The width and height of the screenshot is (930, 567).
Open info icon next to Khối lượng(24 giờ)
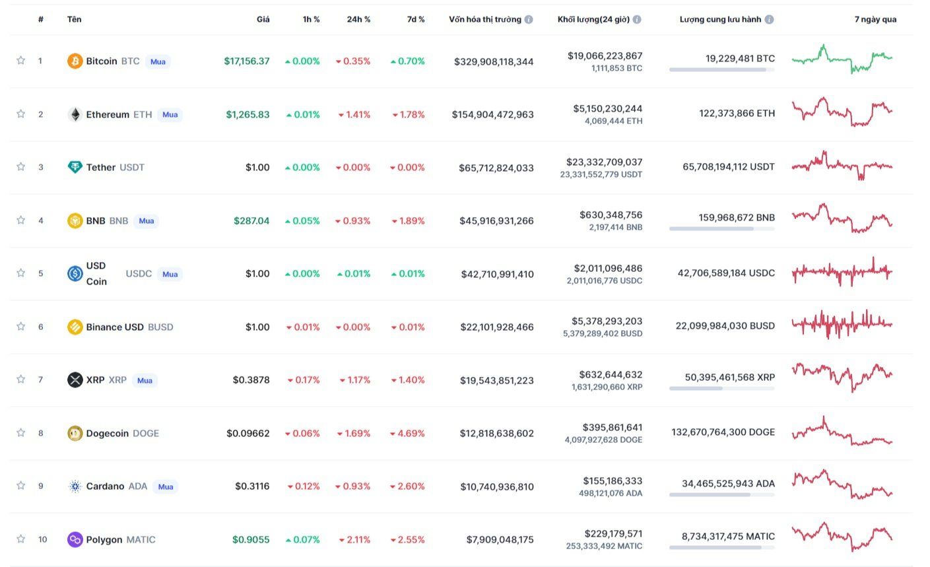click(x=637, y=19)
